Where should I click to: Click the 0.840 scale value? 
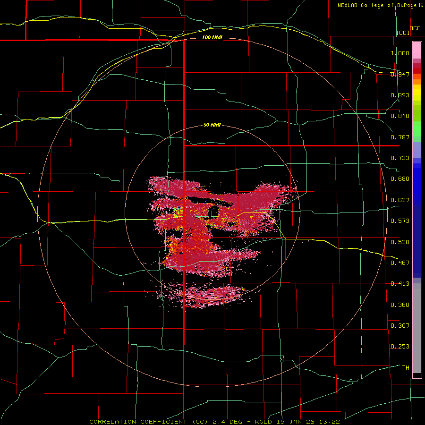click(x=400, y=116)
